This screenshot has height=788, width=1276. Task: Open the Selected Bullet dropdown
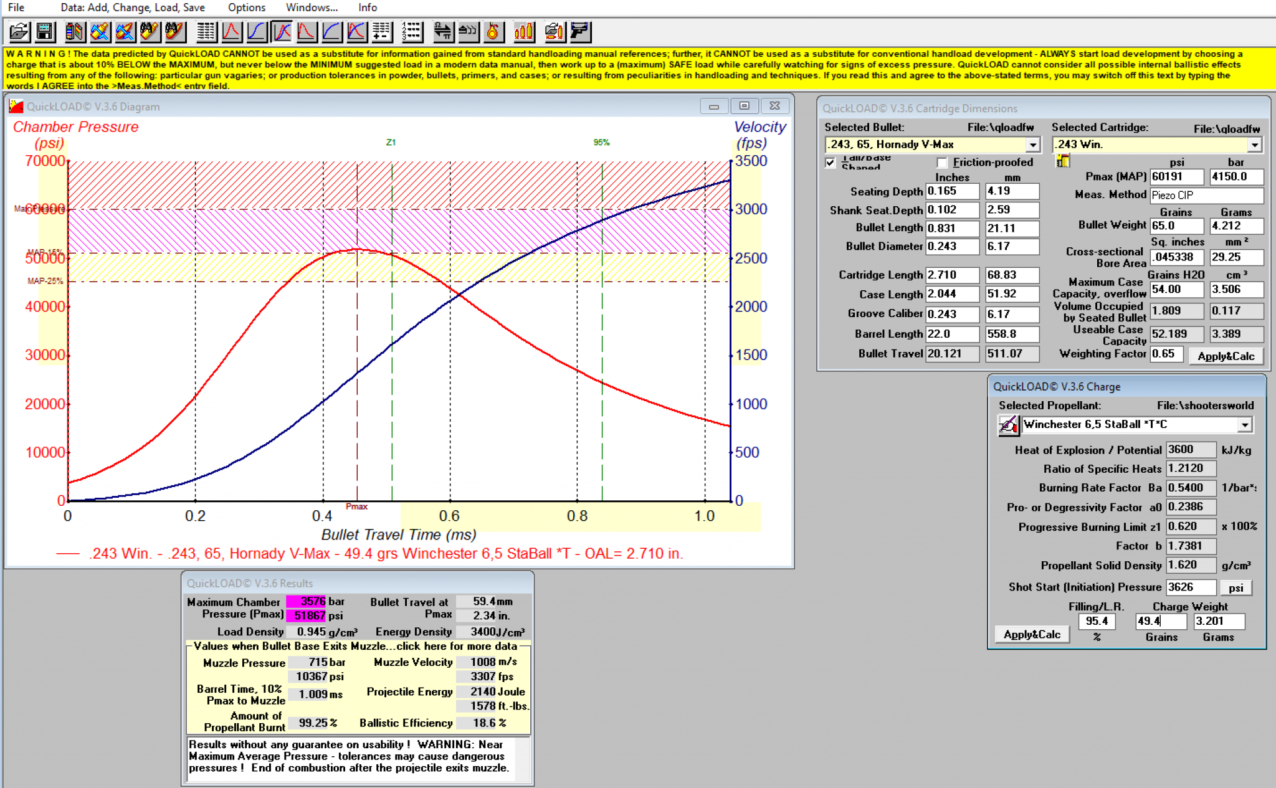point(1032,145)
